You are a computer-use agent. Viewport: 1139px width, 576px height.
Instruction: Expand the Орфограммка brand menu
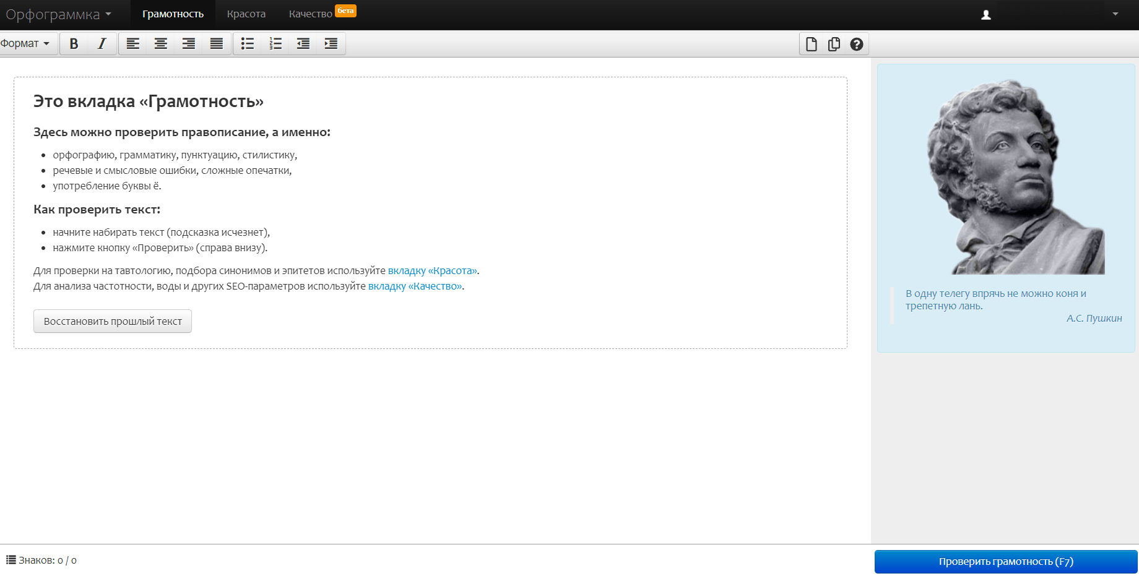tap(59, 14)
